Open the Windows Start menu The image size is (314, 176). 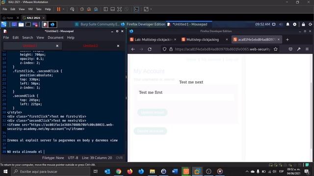[5, 172]
